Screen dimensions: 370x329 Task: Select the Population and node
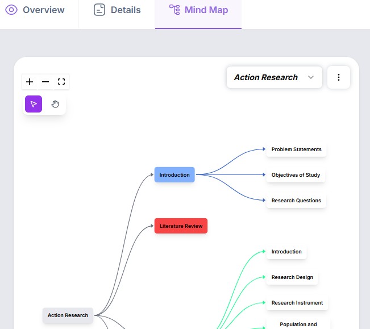[298, 324]
